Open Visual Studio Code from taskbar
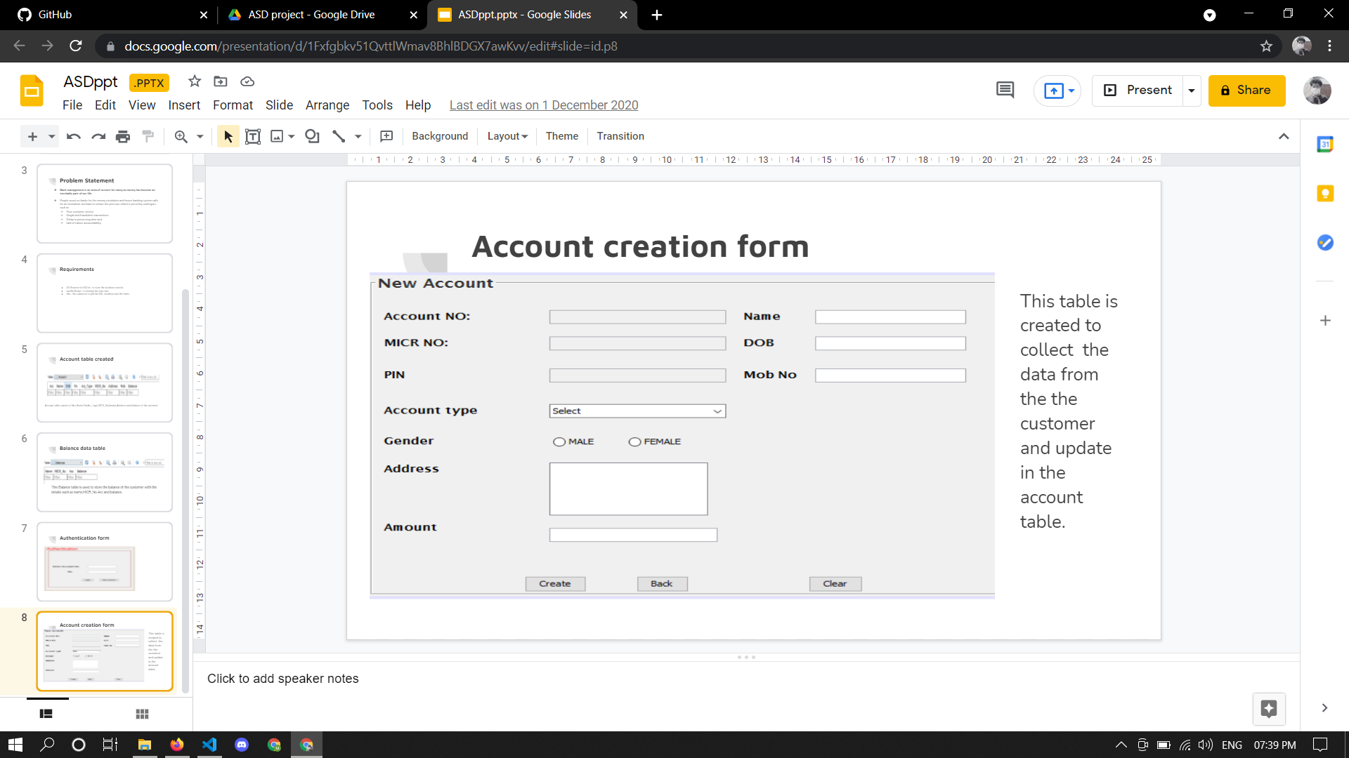 (x=209, y=745)
